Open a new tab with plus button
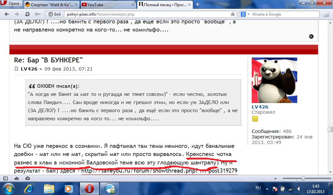The height and width of the screenshot is (195, 333). pyautogui.click(x=197, y=5)
